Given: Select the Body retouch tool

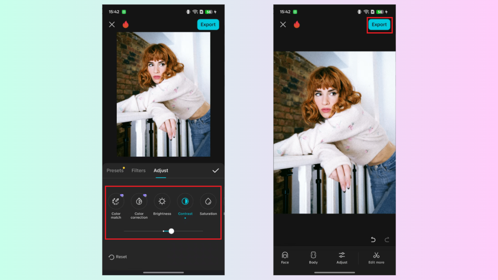Looking at the screenshot, I should 313,257.
